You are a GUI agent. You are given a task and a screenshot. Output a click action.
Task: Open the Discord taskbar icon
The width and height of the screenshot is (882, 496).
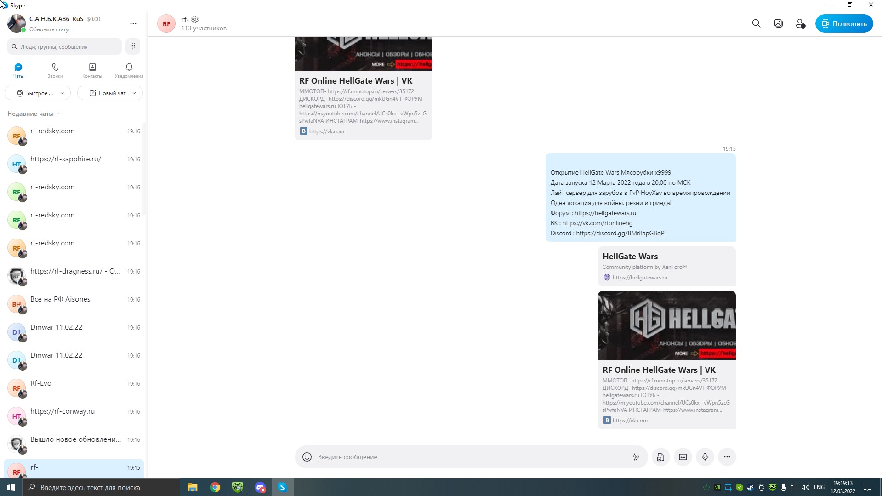[260, 487]
